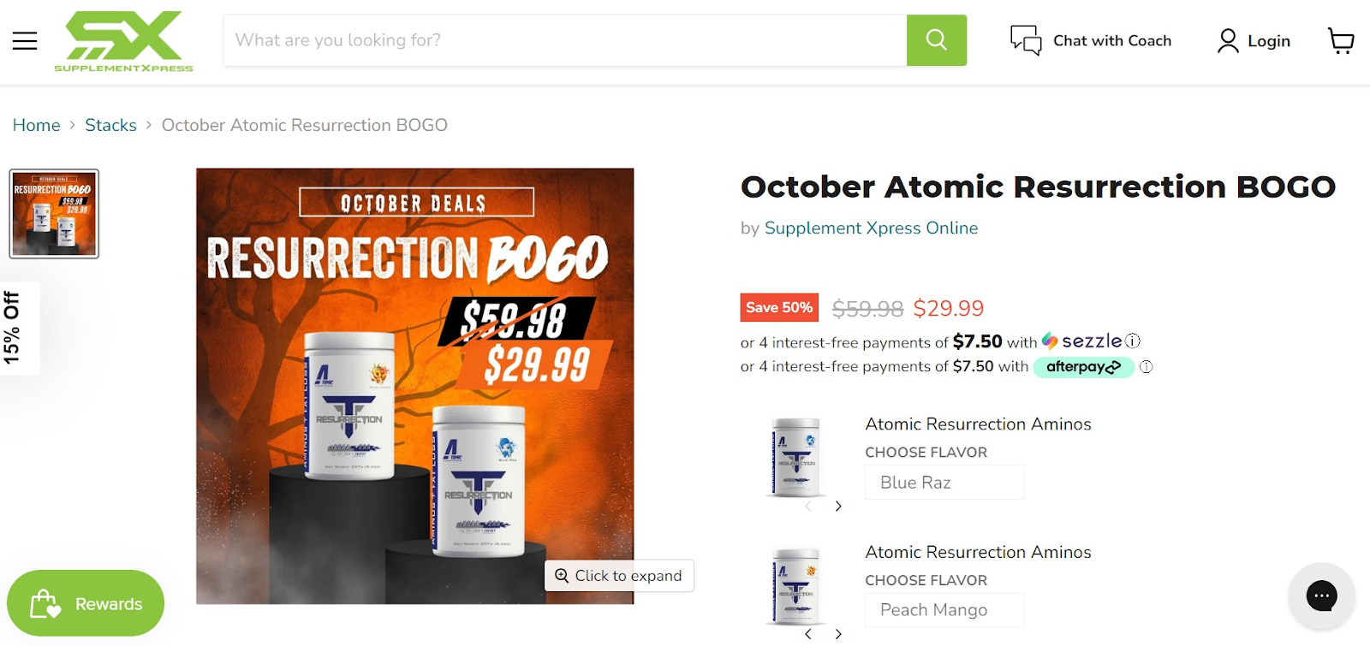
Task: View Sezzle payment info via its info icon
Action: pyautogui.click(x=1132, y=341)
